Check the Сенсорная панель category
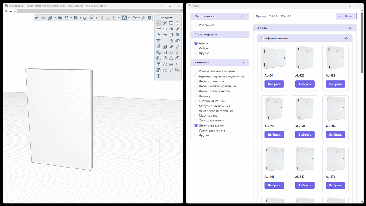The image size is (366, 206). coord(196,121)
